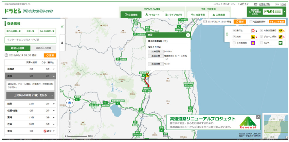Expand the 関東 region row
The width and height of the screenshot is (289, 142).
[x=53, y=104]
